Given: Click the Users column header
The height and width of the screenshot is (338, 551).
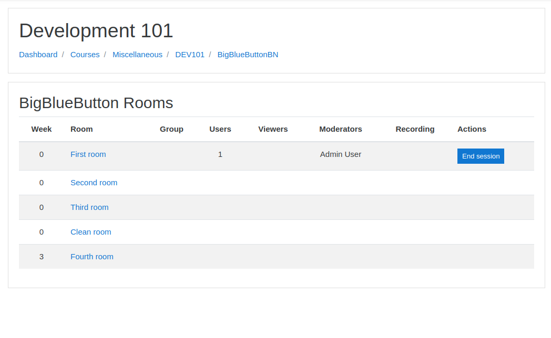Looking at the screenshot, I should 220,129.
